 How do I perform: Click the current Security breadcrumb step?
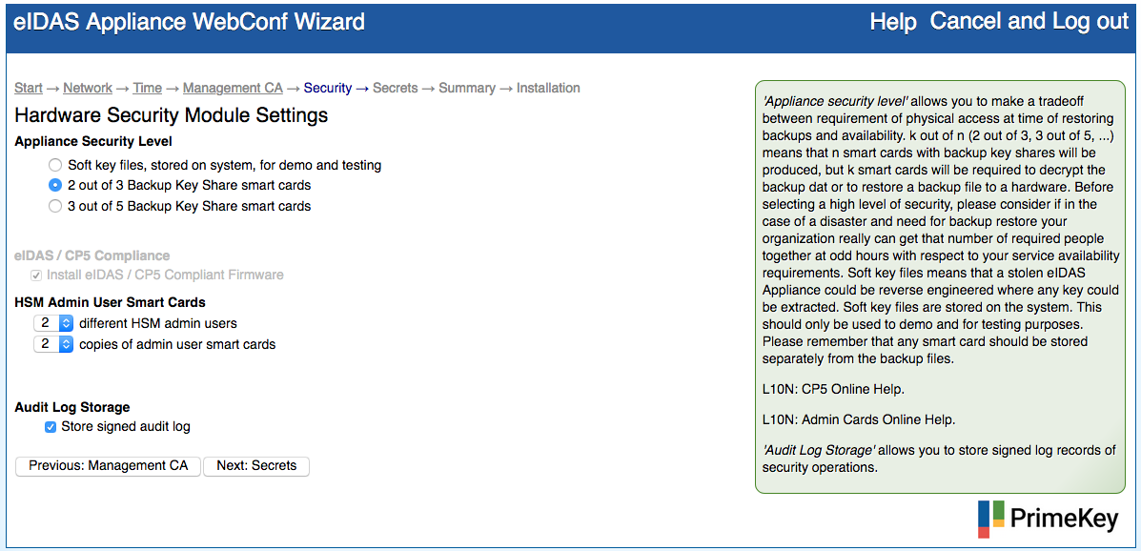point(328,88)
